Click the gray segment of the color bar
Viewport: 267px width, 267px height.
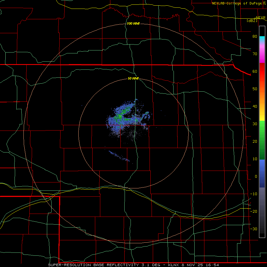pyautogui.click(x=262, y=210)
